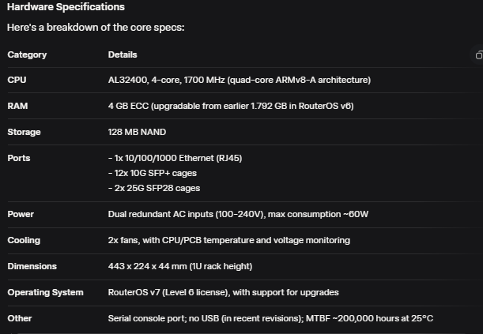This screenshot has height=334, width=483.
Task: Click the core specs breakdown sentence
Action: click(99, 28)
